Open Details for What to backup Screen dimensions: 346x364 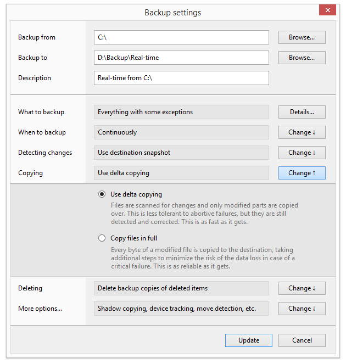point(302,112)
